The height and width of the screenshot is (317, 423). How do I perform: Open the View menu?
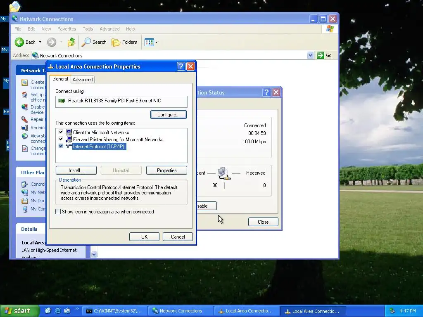(x=46, y=29)
